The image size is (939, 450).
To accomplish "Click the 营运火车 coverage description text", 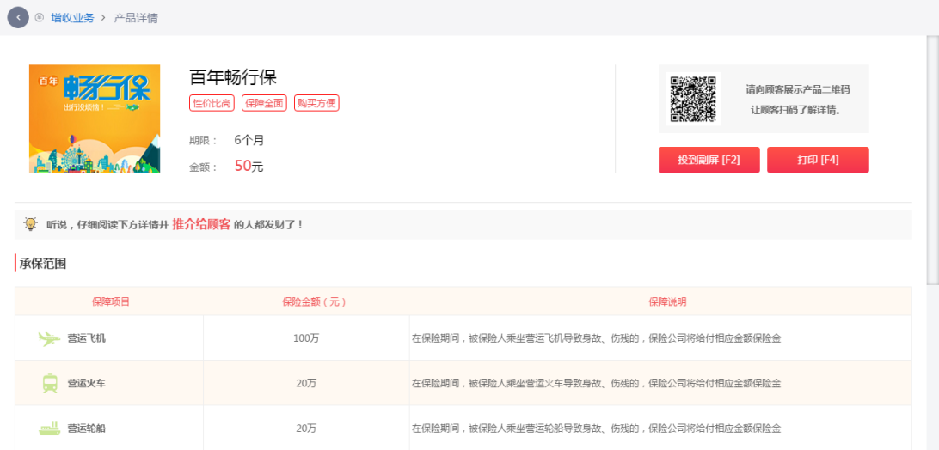I will 597,383.
